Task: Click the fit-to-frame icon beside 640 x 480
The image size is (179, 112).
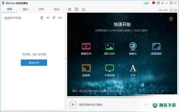Action: pos(171,10)
